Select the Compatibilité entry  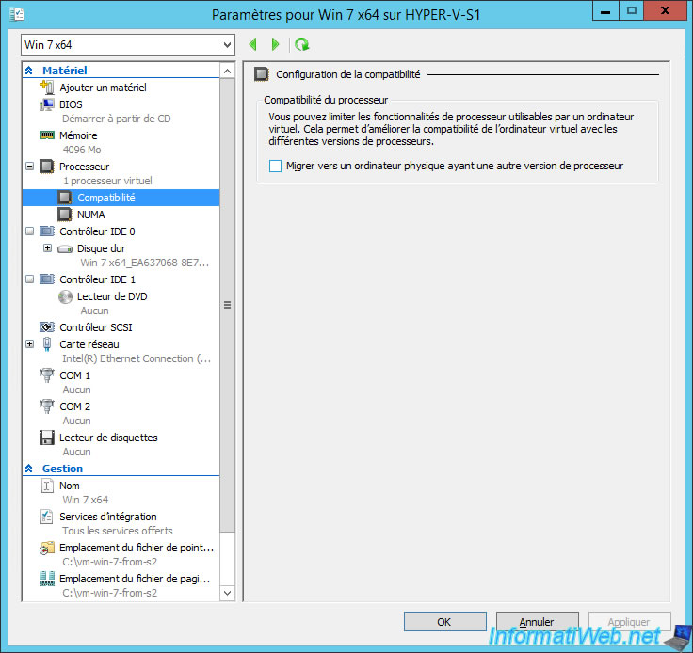click(x=106, y=198)
